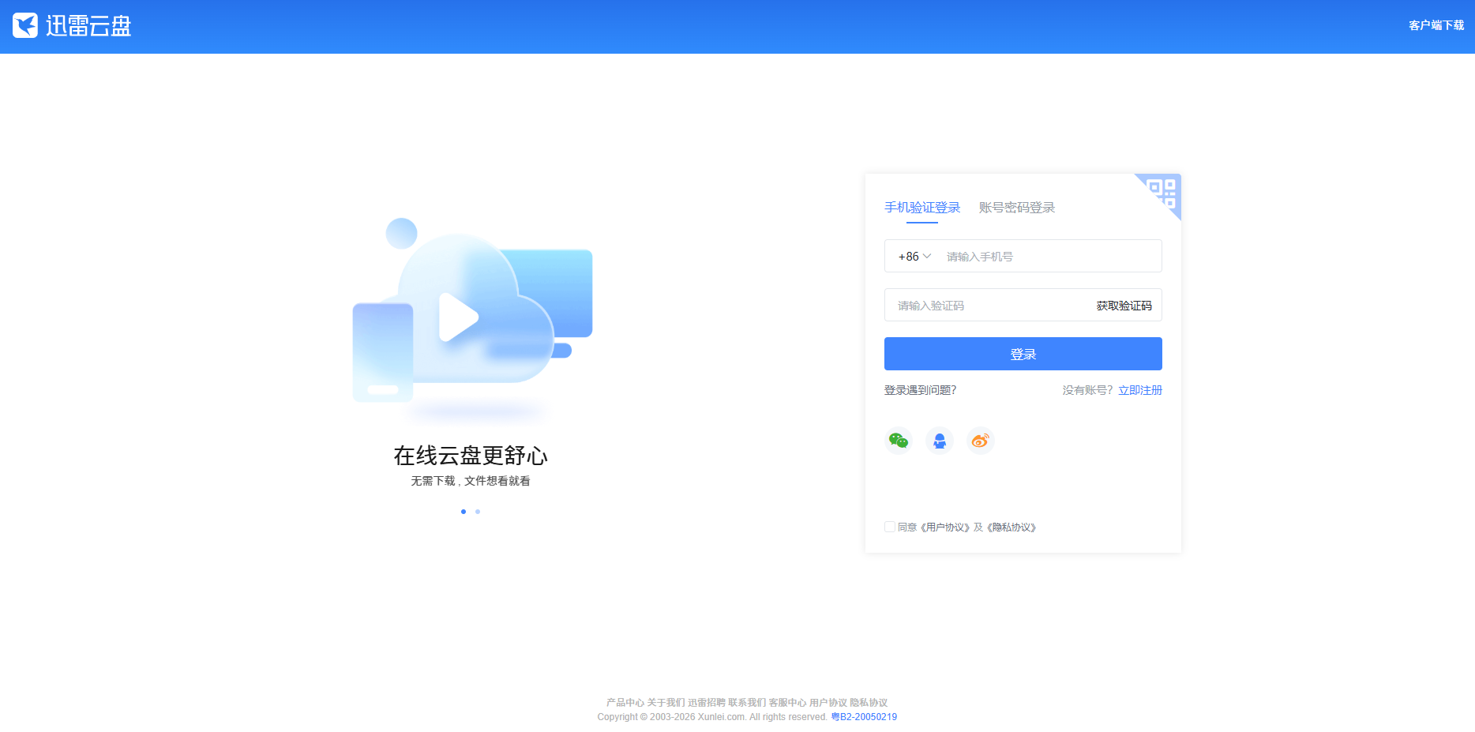This screenshot has height=732, width=1475.
Task: Open 登录遇到问题? help link
Action: [x=921, y=390]
